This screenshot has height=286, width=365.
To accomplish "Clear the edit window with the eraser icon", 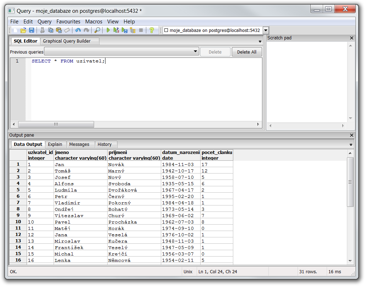I will (x=67, y=30).
